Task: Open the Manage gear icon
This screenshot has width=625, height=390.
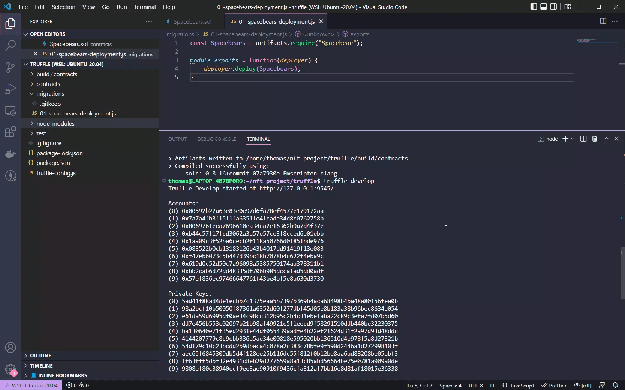Action: 10,369
